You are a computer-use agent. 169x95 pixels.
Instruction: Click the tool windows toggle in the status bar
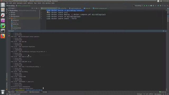[7, 94]
